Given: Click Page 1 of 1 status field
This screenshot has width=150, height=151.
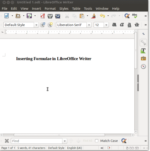Looking at the screenshot, I should click(x=8, y=148).
